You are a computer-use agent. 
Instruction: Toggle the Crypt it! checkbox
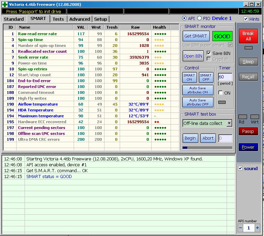(209, 59)
